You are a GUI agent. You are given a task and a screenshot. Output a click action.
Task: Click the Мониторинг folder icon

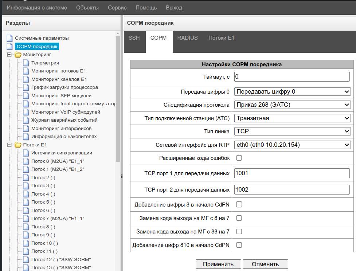(x=18, y=55)
